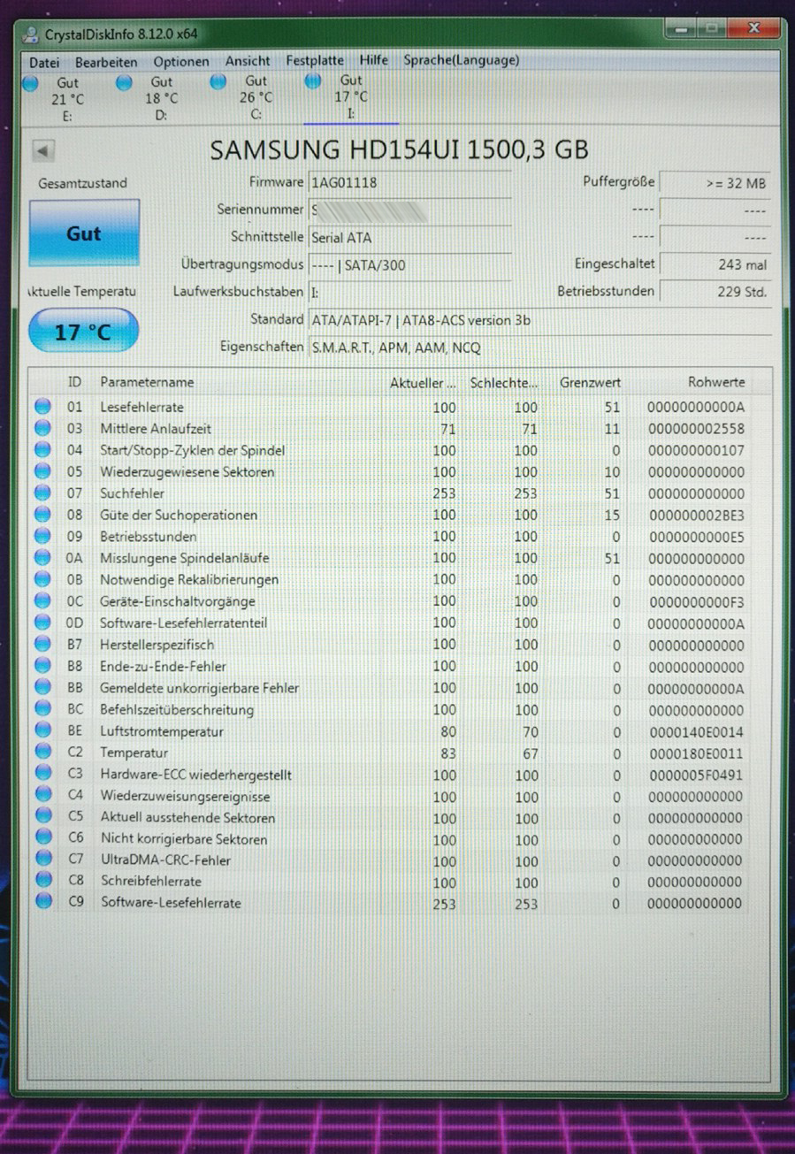Click status icon for row 09 Betriebsstunden
The image size is (795, 1154).
tap(42, 536)
